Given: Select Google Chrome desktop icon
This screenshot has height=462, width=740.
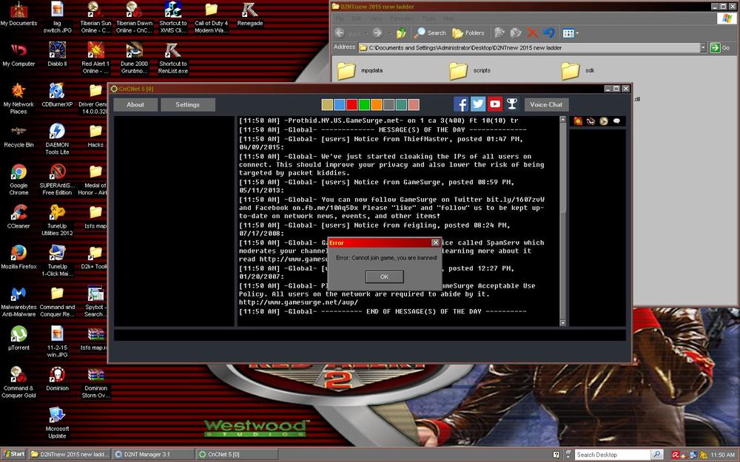Looking at the screenshot, I should click(x=18, y=180).
